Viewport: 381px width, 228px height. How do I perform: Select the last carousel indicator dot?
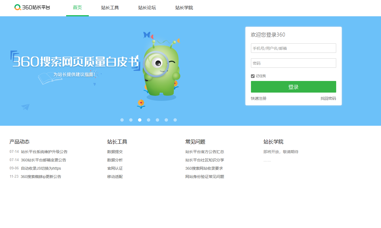pos(175,120)
